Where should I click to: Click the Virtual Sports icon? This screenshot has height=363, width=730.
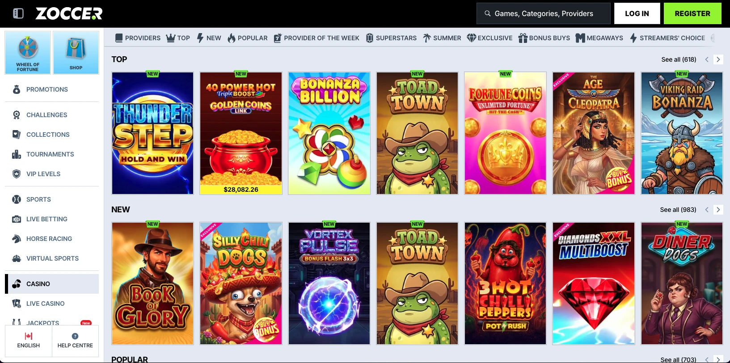(x=17, y=258)
